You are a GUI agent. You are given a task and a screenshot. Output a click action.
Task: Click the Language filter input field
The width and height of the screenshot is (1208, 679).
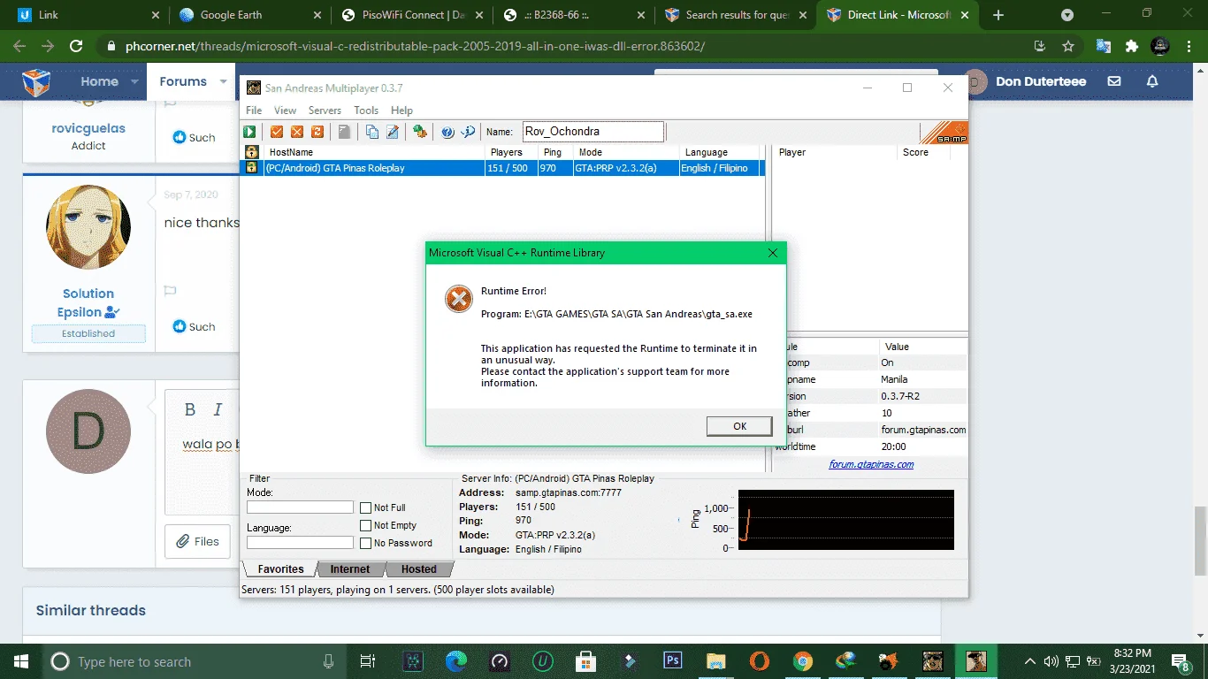pyautogui.click(x=300, y=543)
